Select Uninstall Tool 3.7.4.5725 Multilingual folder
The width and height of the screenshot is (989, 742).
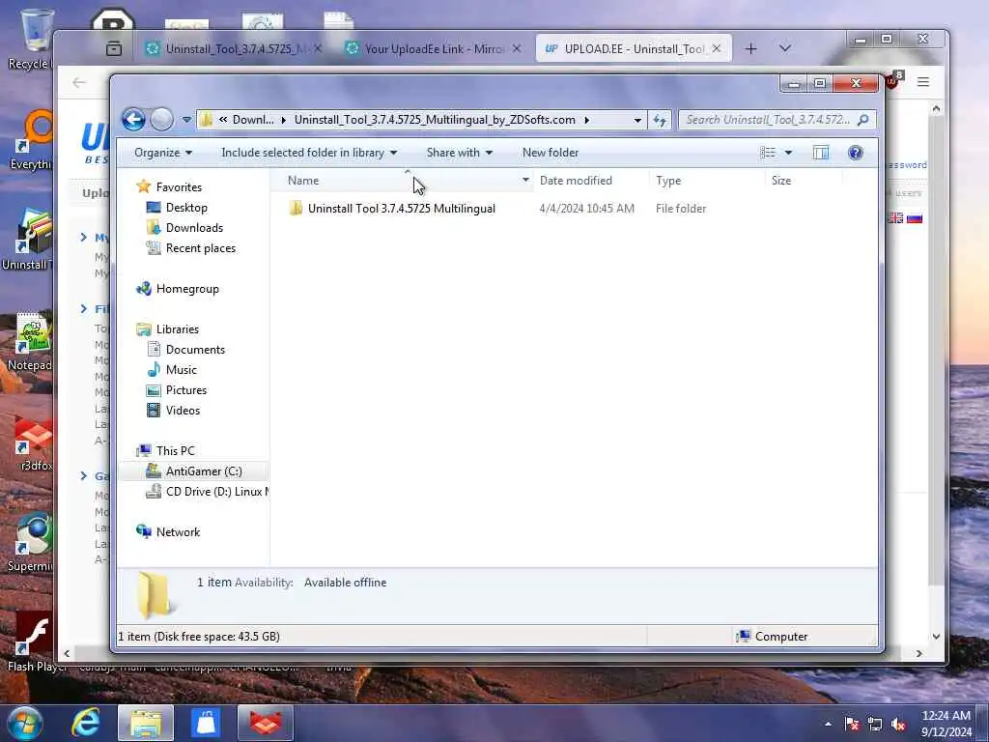[401, 209]
